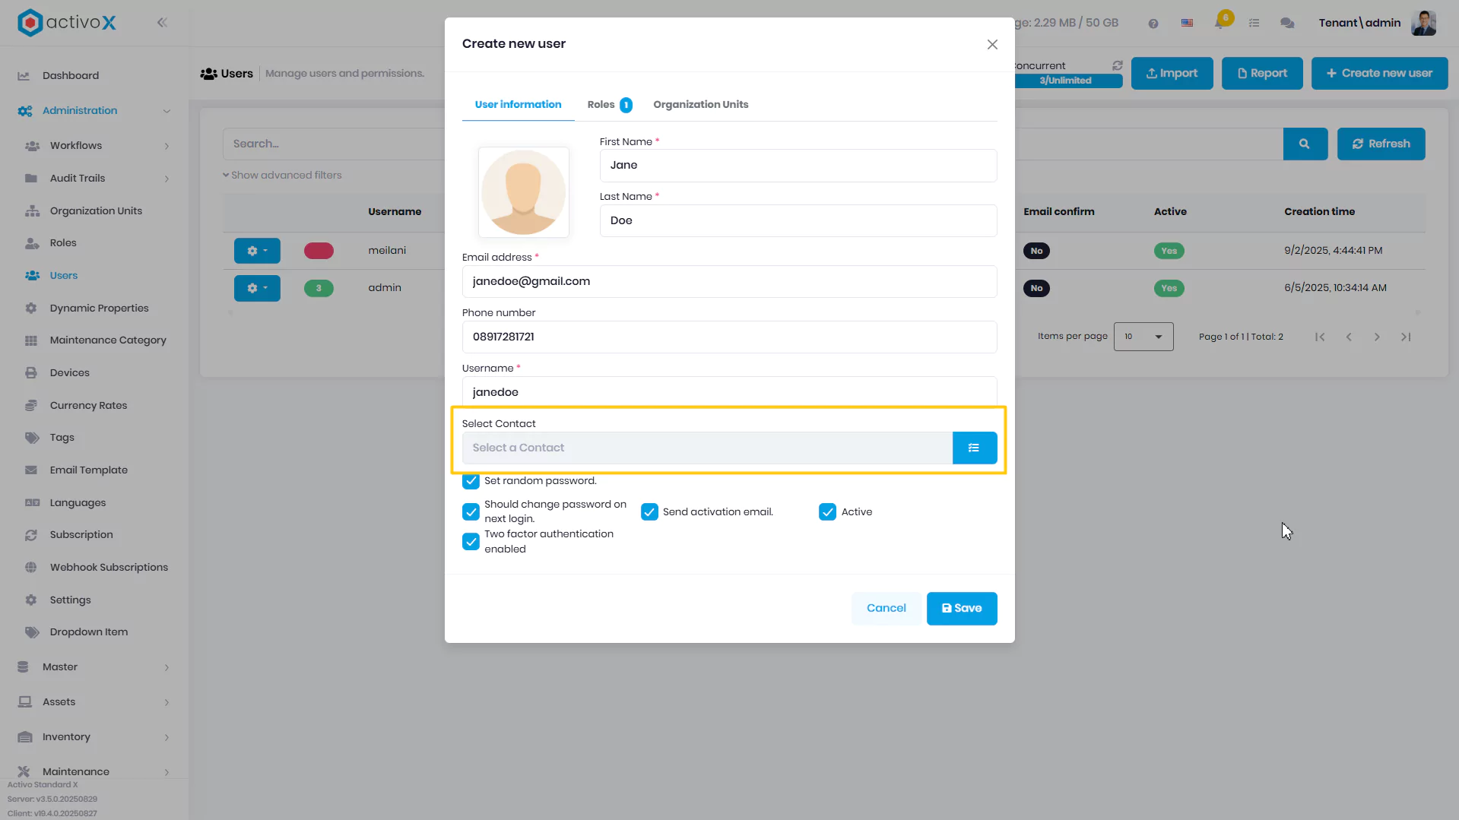Toggle Active checkbox
The image size is (1459, 820).
[827, 512]
